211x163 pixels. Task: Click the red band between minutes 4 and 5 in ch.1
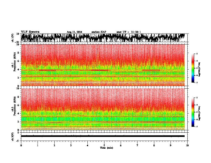[x=99, y=70]
